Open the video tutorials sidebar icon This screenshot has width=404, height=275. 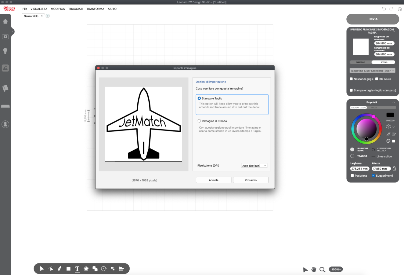point(5,37)
